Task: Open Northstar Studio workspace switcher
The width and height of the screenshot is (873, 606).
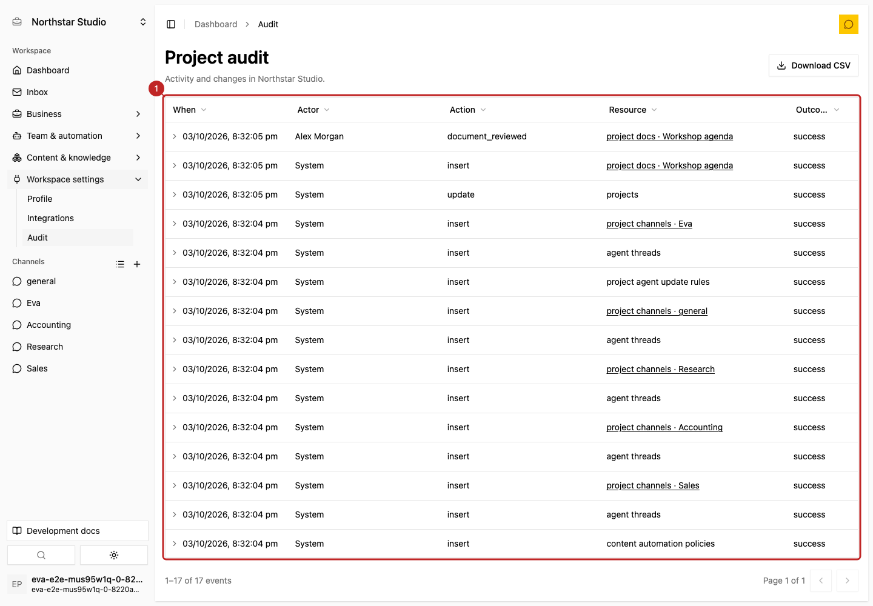Action: tap(78, 22)
